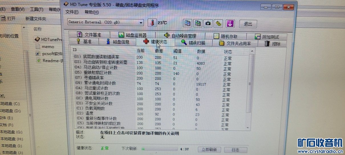Open the 帮助(H) menu in HD Tune
This screenshot has height=155, width=345.
tap(92, 12)
